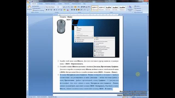Click the Paste (Вставить) clipboard icon
The image size is (175, 98).
tap(30, 8)
